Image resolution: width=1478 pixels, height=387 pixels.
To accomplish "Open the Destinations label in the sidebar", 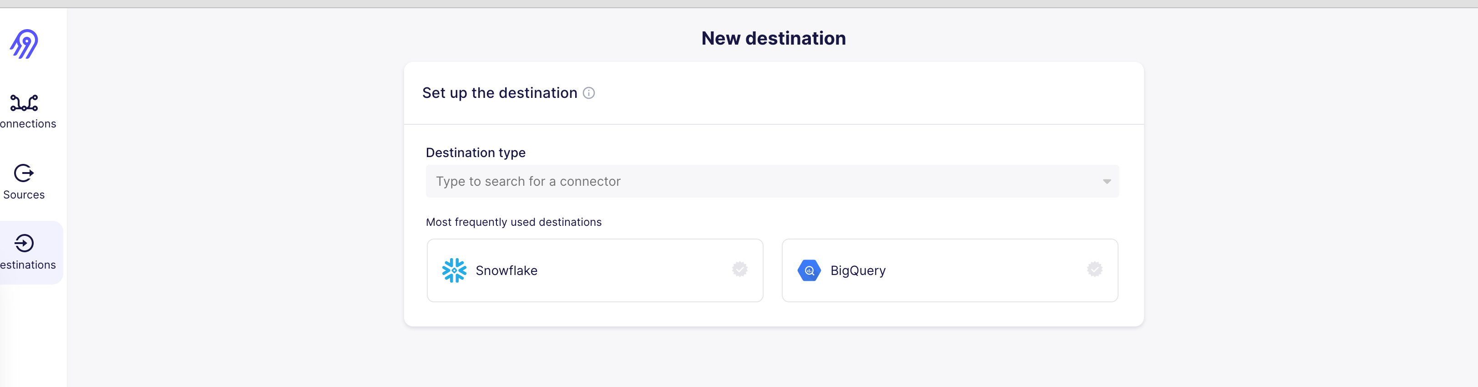I will point(28,265).
